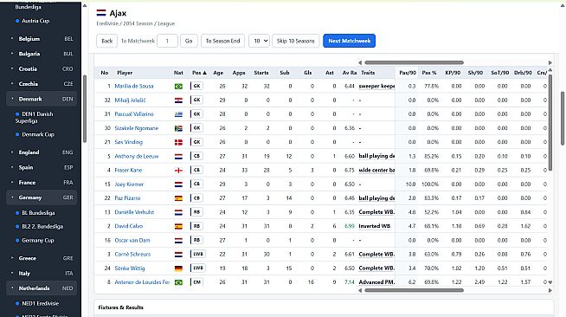Click the blue dot beside Germany Cup
The image size is (566, 317).
tap(17, 241)
